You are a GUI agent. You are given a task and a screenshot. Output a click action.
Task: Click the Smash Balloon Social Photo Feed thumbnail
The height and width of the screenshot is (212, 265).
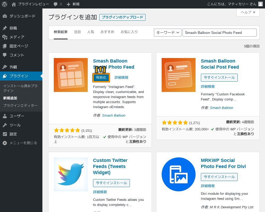[x=71, y=75]
